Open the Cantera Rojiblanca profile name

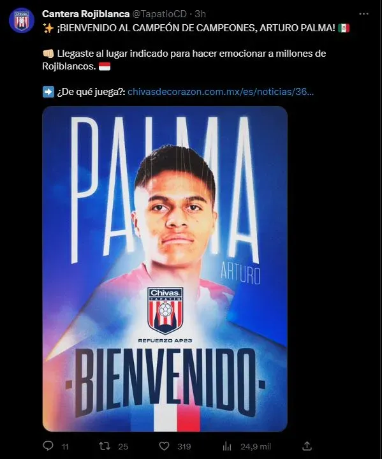tap(86, 14)
